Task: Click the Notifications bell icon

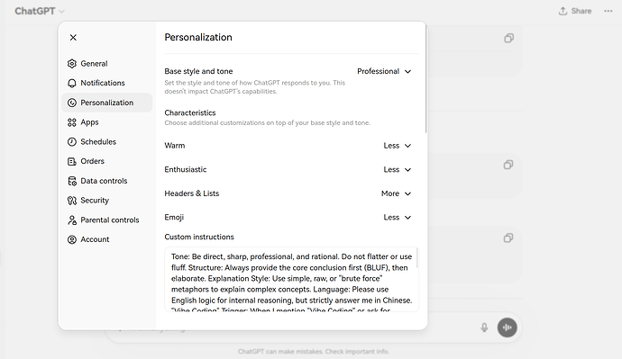Action: point(72,83)
